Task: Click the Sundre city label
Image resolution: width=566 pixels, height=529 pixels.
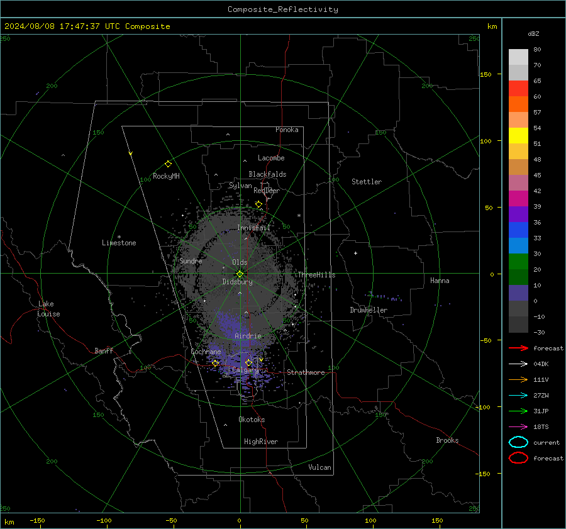Action: (191, 260)
